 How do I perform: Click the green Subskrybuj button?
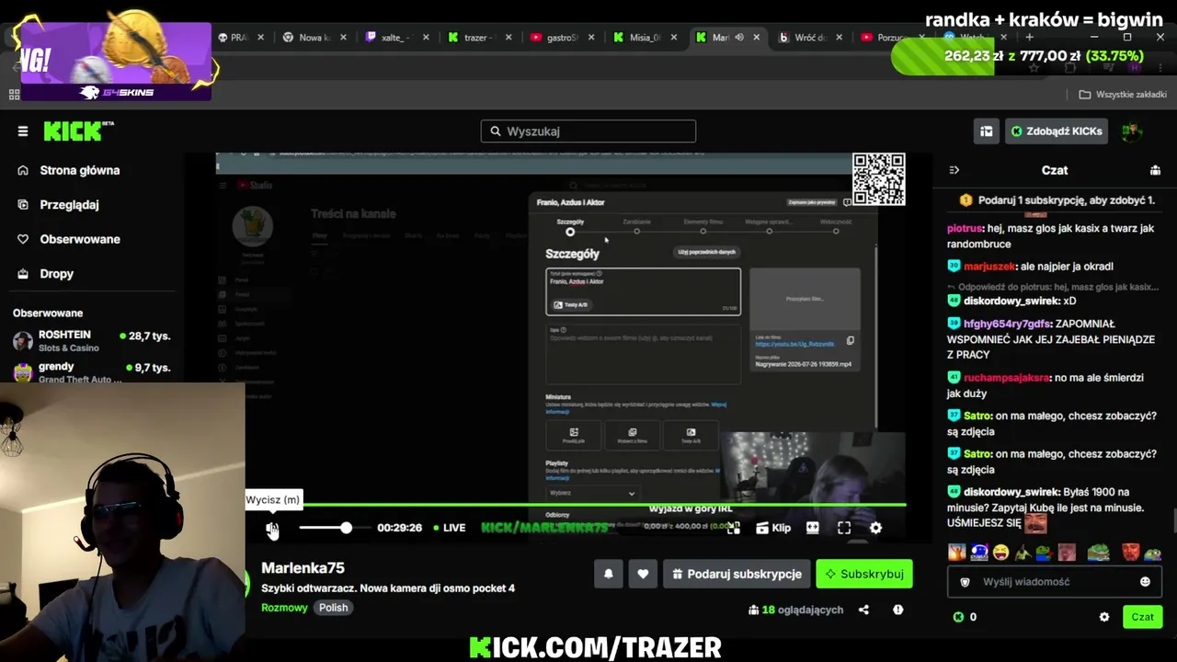[864, 574]
